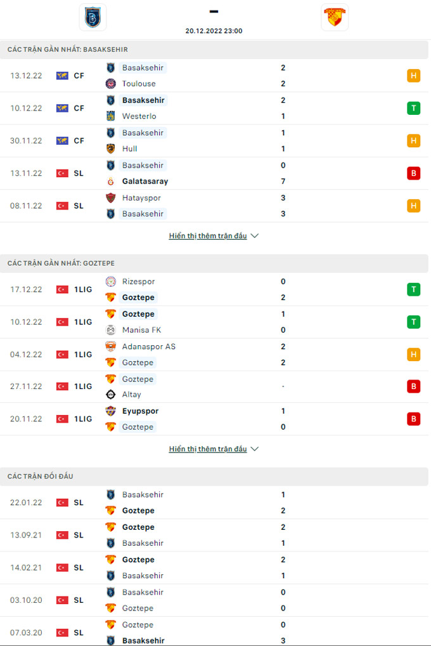
Task: Click orange H badge for Toulouse match
Action: (414, 76)
